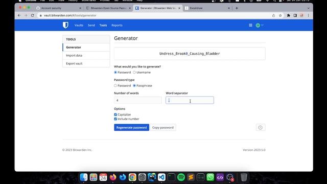The image size is (327, 184).
Task: Click the Number of words field
Action: click(138, 100)
